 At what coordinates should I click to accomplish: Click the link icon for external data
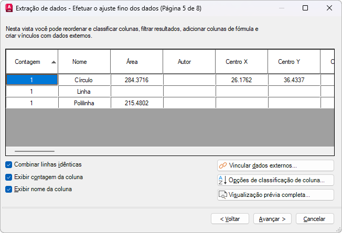coord(222,165)
